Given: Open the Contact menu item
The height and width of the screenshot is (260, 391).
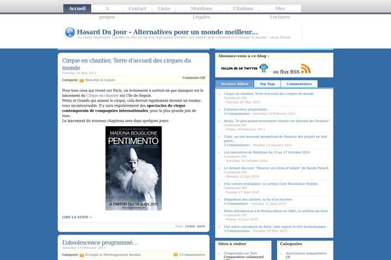Looking at the screenshot, I should [x=137, y=8].
